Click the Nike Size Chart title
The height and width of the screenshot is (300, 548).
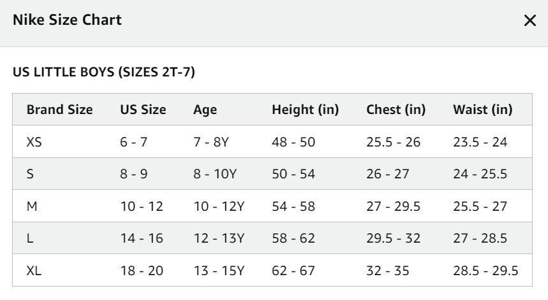(x=67, y=20)
